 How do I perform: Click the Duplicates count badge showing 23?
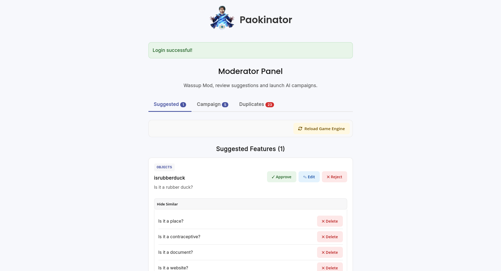point(270,105)
